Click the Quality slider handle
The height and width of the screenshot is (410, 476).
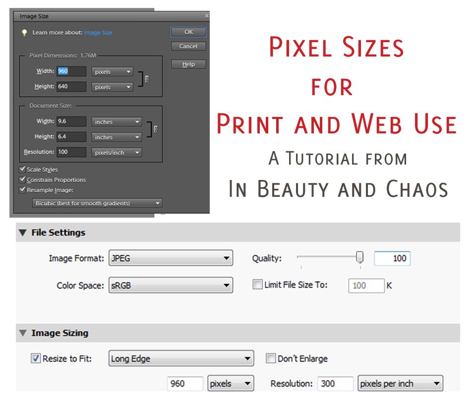358,257
